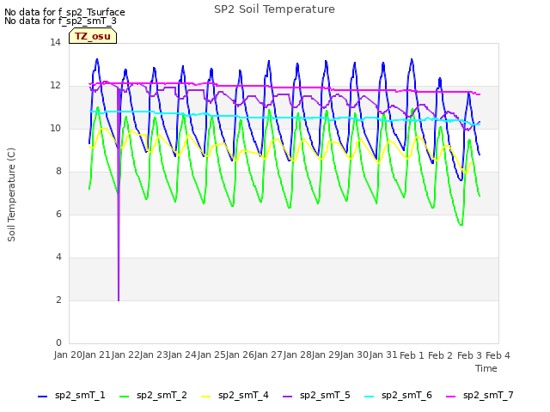The width and height of the screenshot is (550, 412).
Task: Click the y-axis value 12
Action: pyautogui.click(x=55, y=86)
